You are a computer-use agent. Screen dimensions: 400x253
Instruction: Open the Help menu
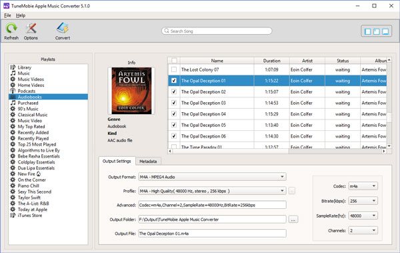pos(21,15)
